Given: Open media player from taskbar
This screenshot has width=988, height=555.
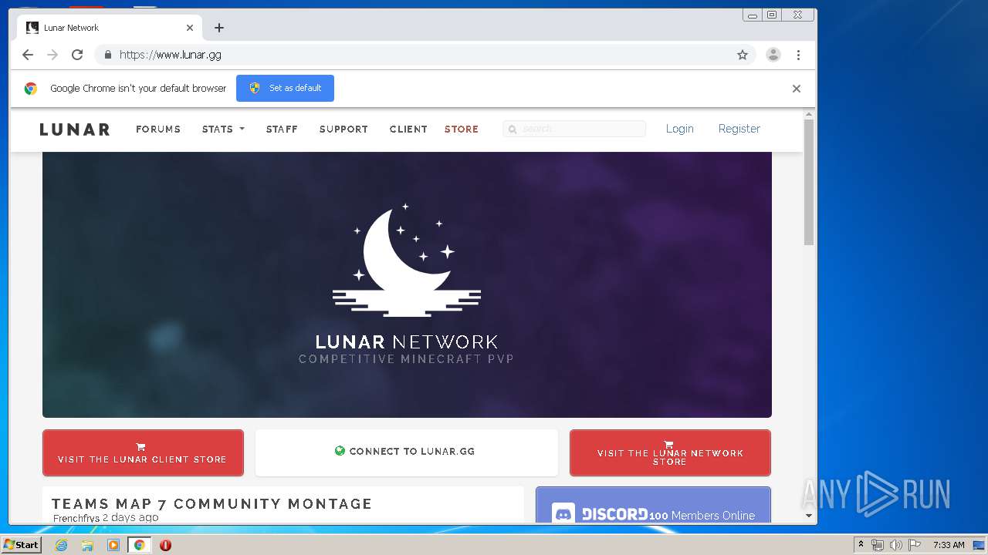Looking at the screenshot, I should [x=113, y=545].
